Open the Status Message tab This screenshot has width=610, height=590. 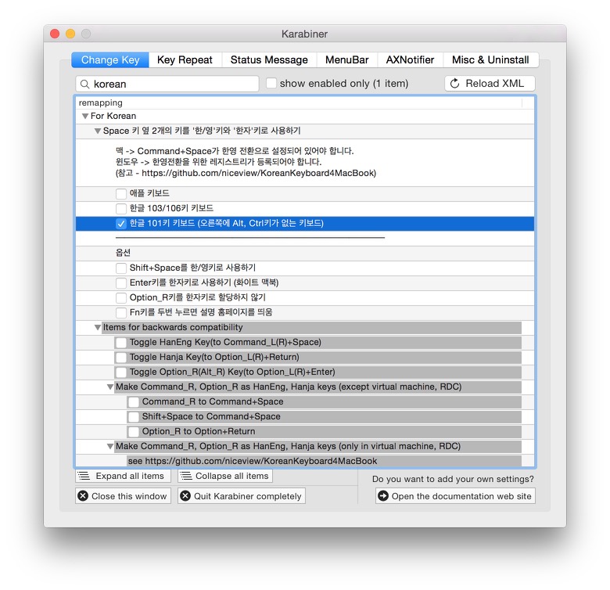tap(269, 60)
